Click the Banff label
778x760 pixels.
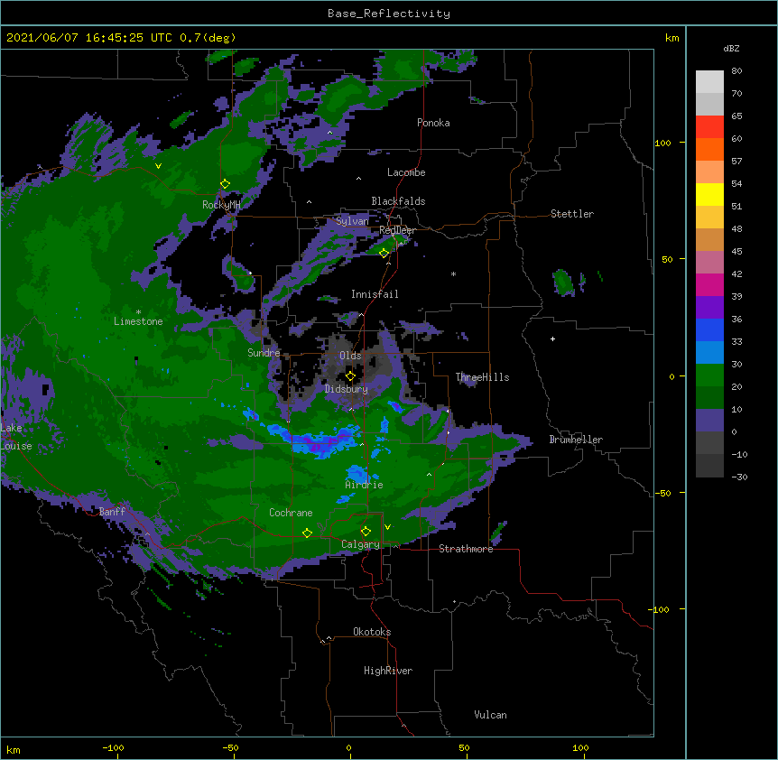(x=112, y=512)
